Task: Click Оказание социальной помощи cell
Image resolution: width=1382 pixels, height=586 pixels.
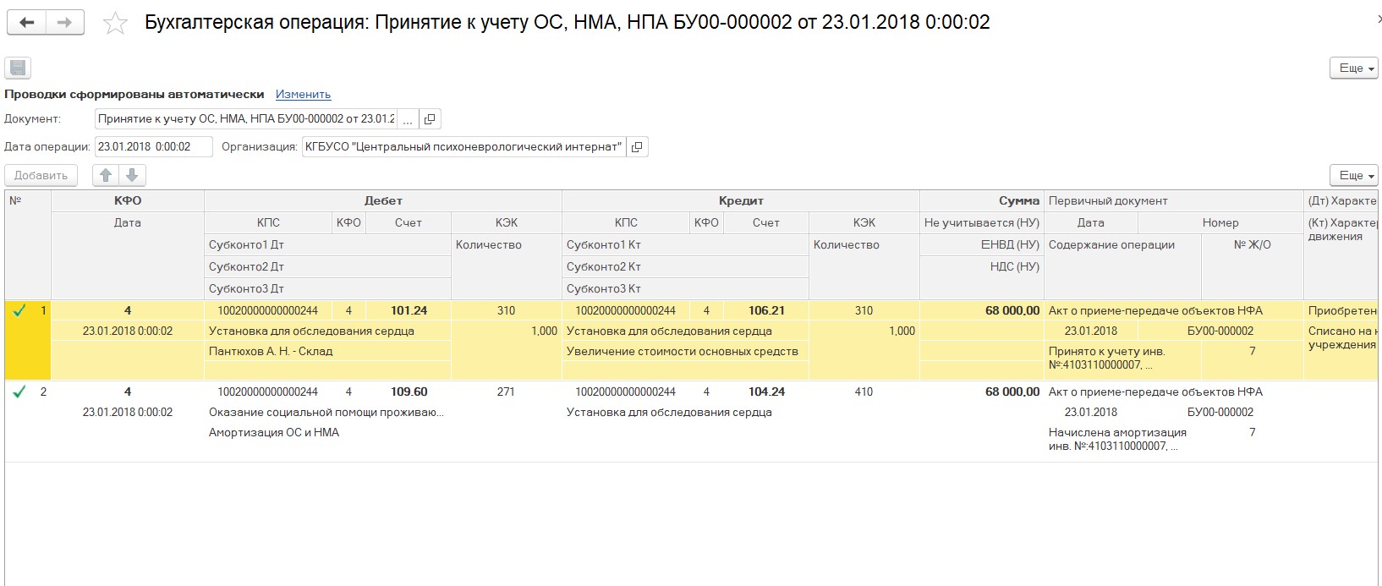Action: [x=328, y=412]
